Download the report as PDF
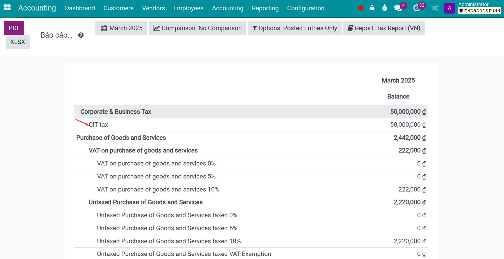The width and height of the screenshot is (504, 259). (x=14, y=28)
